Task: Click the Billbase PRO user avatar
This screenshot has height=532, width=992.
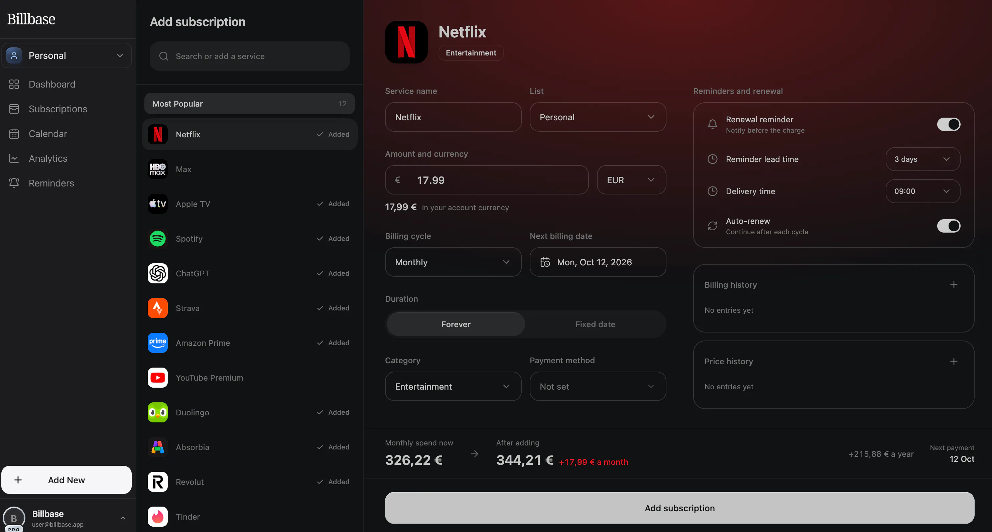Action: tap(14, 518)
